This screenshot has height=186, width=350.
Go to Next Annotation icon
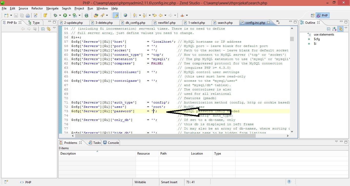135,15
